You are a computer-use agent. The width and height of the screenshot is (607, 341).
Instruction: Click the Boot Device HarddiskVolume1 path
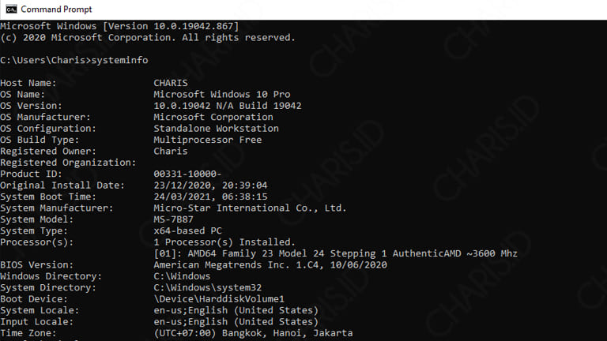click(219, 299)
